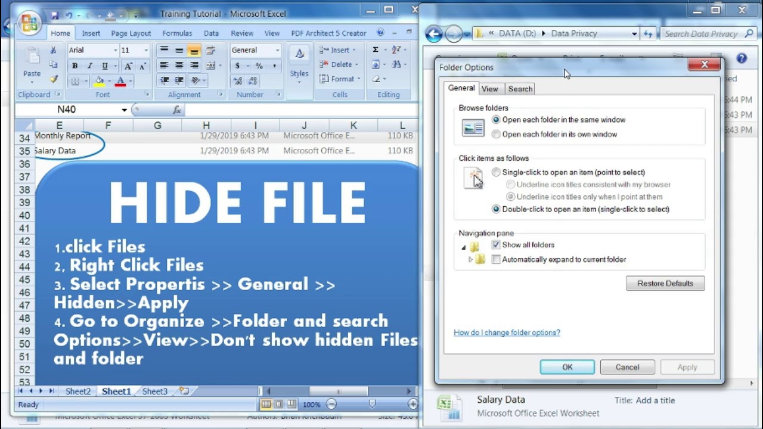Screen dimensions: 763x429
Task: Open the Styles gallery dropdown
Action: tap(299, 63)
